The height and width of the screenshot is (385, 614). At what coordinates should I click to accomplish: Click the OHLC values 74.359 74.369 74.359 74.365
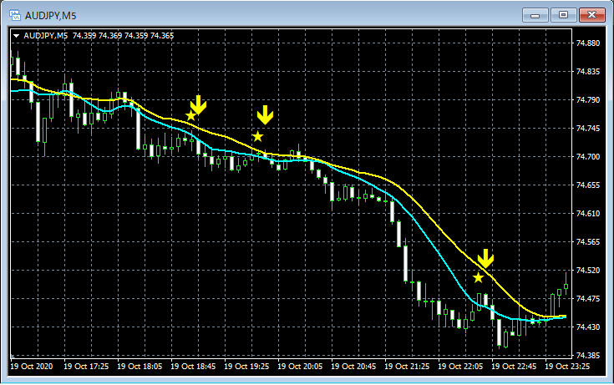click(x=123, y=36)
